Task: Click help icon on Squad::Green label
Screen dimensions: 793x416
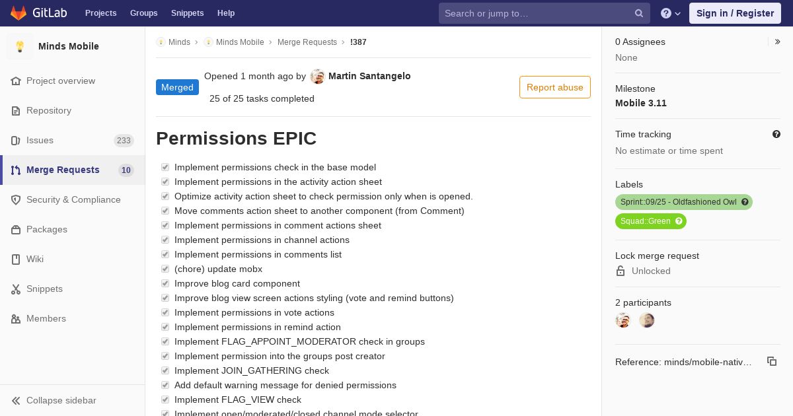Action: coord(679,221)
